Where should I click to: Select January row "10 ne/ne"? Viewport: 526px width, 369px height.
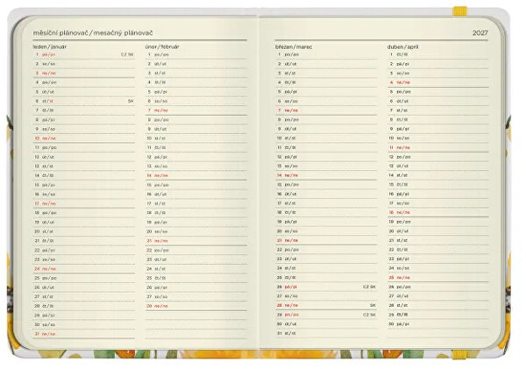coord(84,138)
